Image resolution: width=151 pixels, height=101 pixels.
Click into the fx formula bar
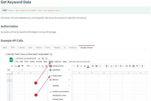(86, 70)
